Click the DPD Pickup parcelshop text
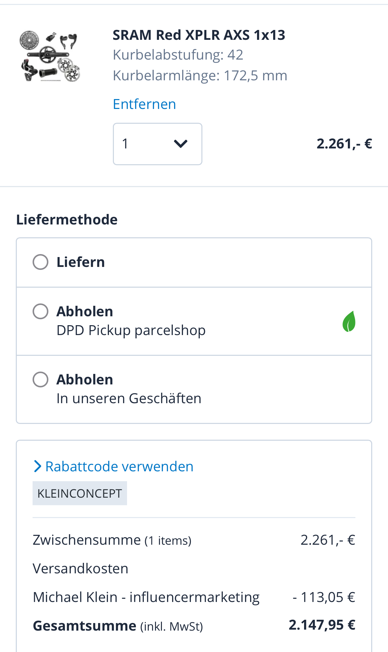 131,330
